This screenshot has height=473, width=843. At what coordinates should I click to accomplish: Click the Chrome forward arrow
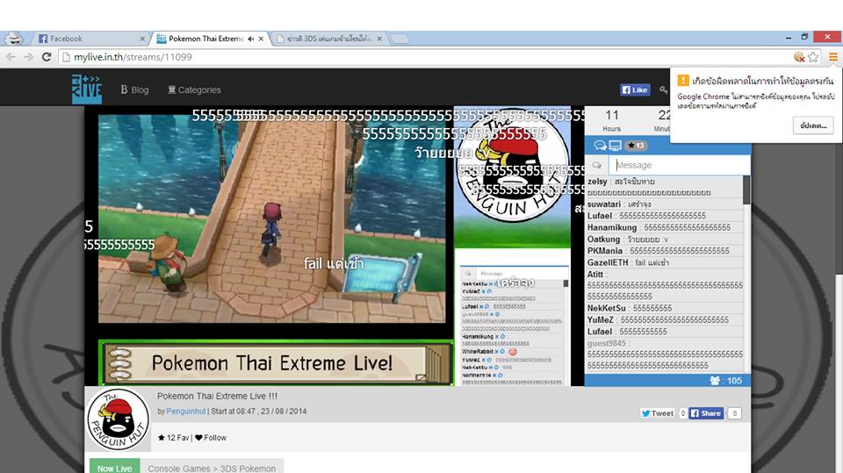click(x=28, y=57)
